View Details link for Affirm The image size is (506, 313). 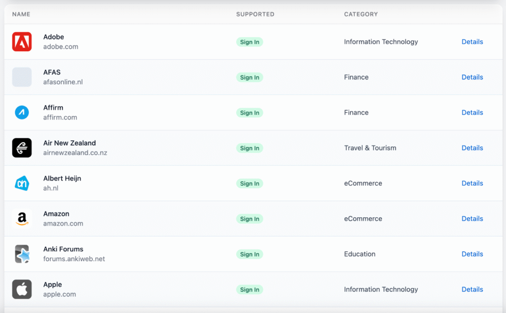(x=472, y=113)
